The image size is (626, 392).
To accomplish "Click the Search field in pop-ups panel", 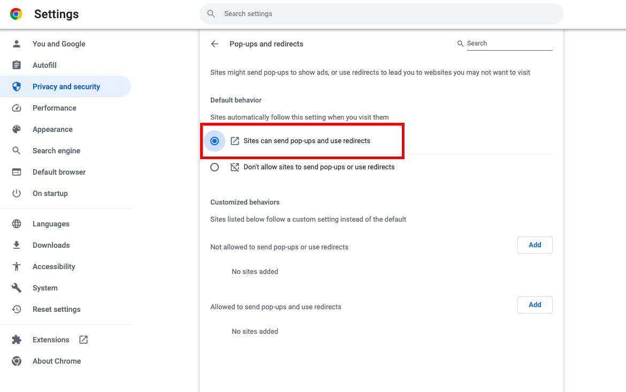I will 508,44.
